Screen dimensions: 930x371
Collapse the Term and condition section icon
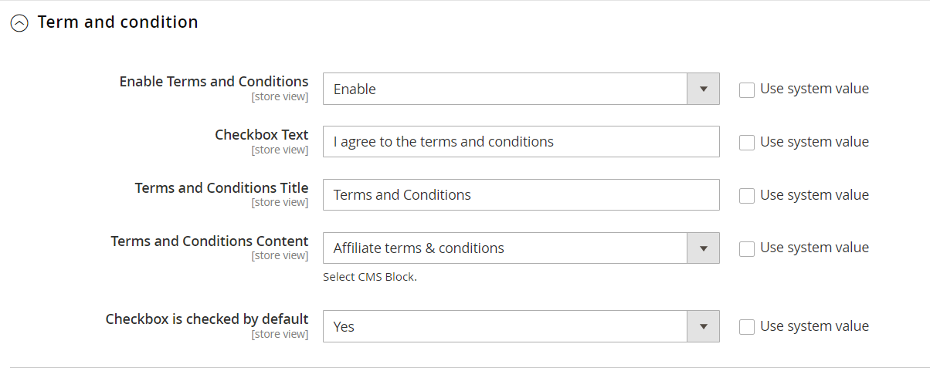click(19, 24)
